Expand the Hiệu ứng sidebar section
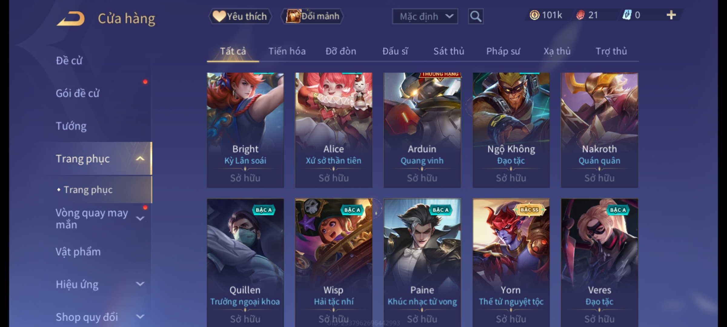The image size is (727, 327). tap(140, 284)
